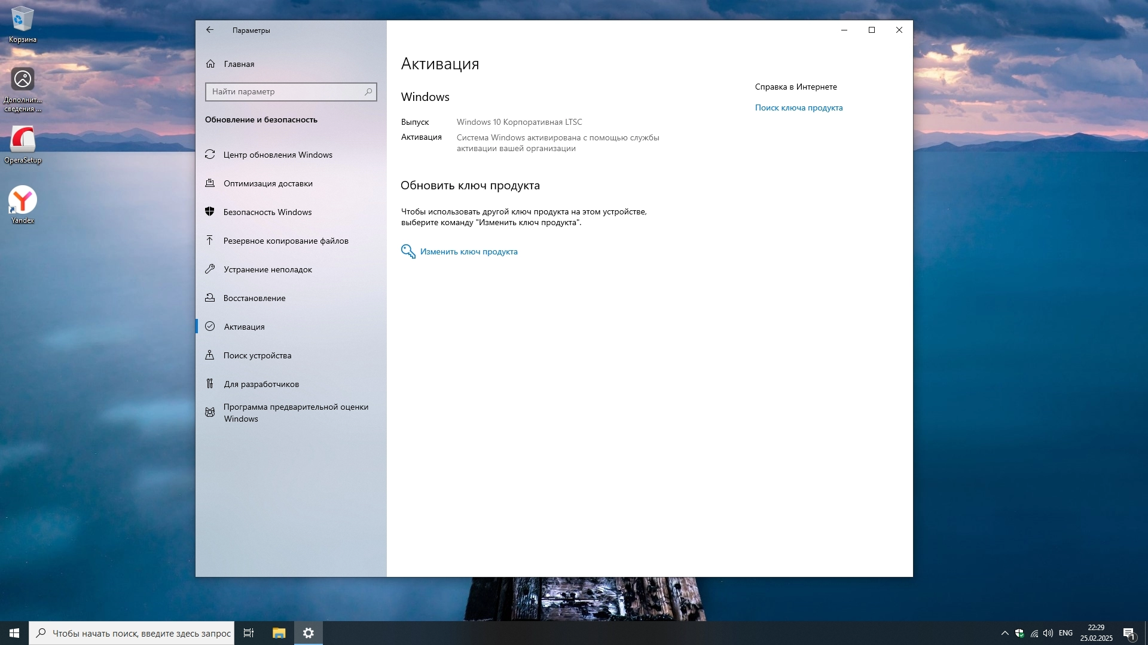
Task: Click the back arrow in Settings
Action: tap(210, 30)
